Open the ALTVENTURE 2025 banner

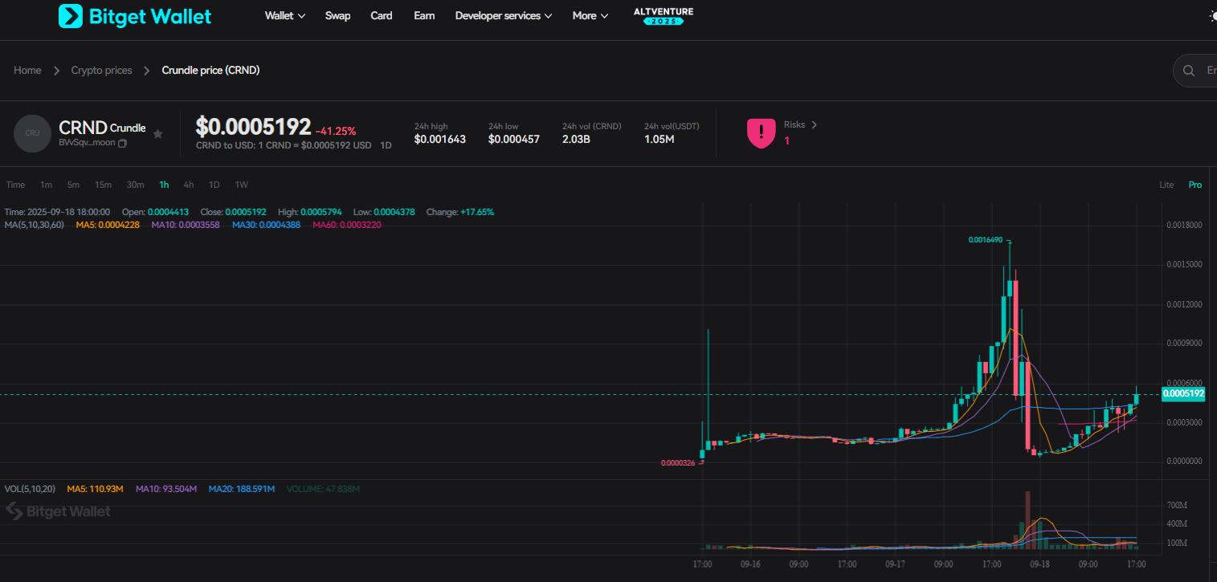pyautogui.click(x=663, y=16)
